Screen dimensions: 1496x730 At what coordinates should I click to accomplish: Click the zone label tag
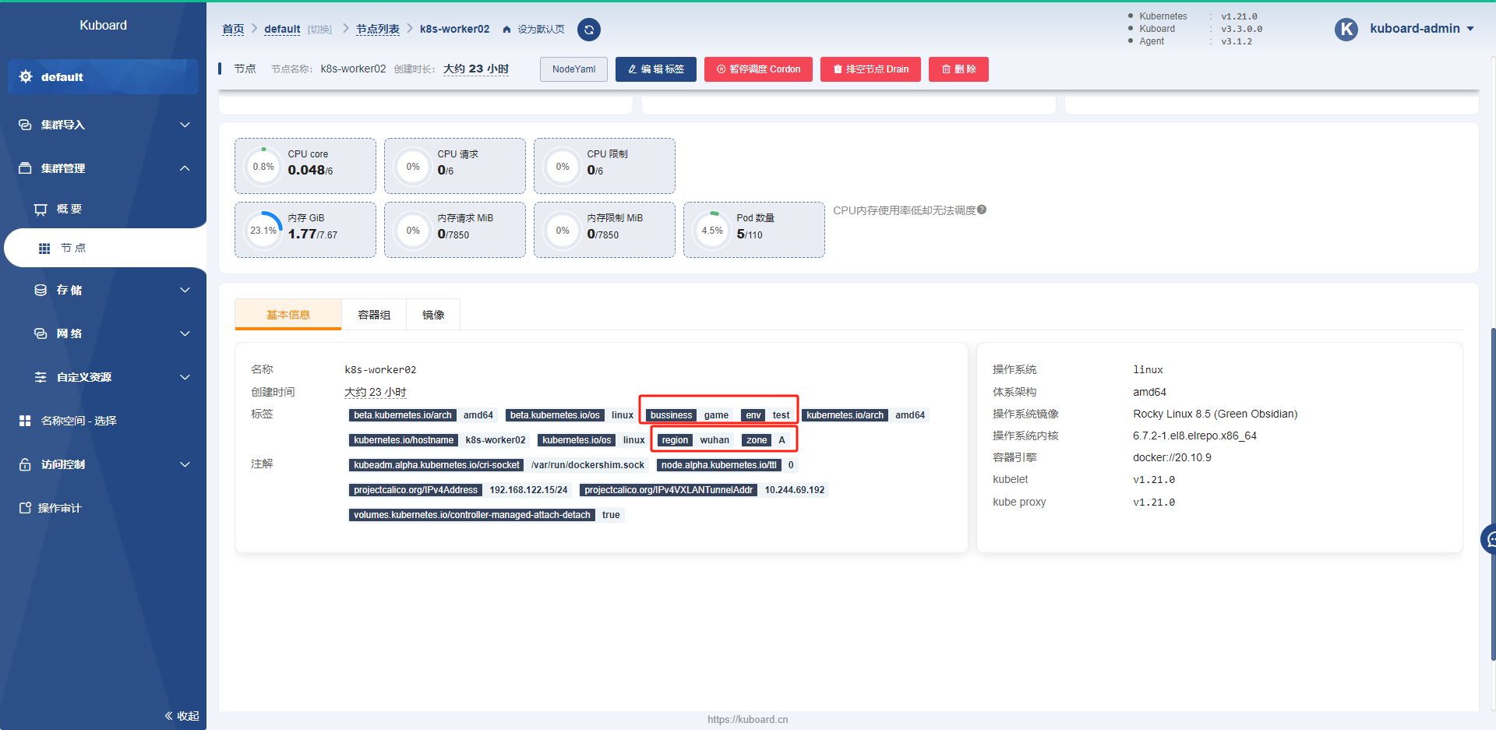[x=757, y=440]
